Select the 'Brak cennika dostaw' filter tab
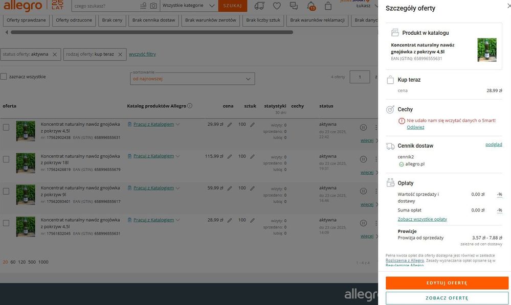The image size is (511, 305). pyautogui.click(x=154, y=20)
